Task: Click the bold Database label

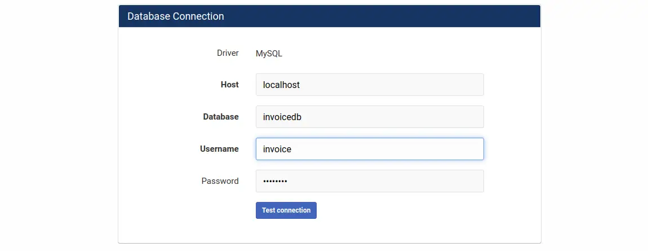Action: (x=221, y=117)
